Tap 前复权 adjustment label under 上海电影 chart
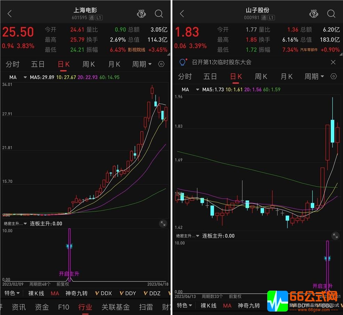The height and width of the screenshot is (315, 343). point(63,284)
